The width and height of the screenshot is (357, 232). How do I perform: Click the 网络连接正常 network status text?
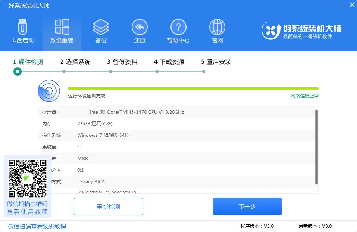coord(304,96)
